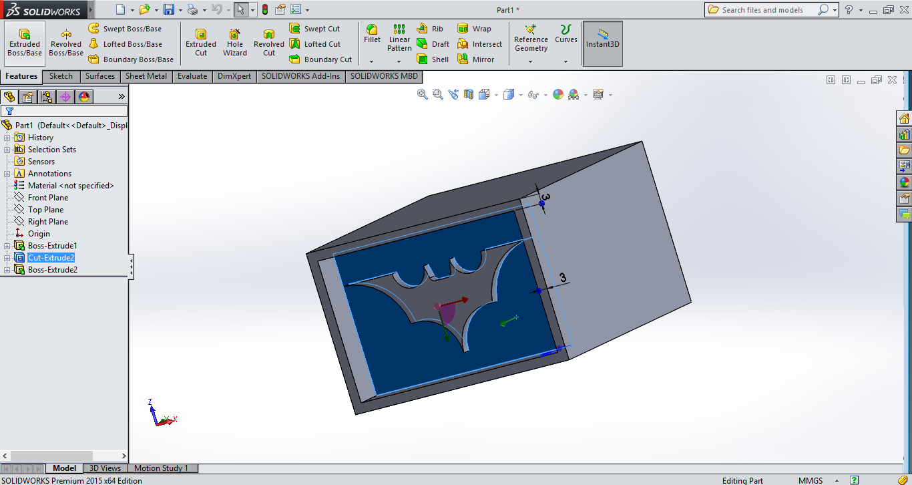Show the Previous View
Viewport: 912px width, 485px height.
pyautogui.click(x=453, y=94)
